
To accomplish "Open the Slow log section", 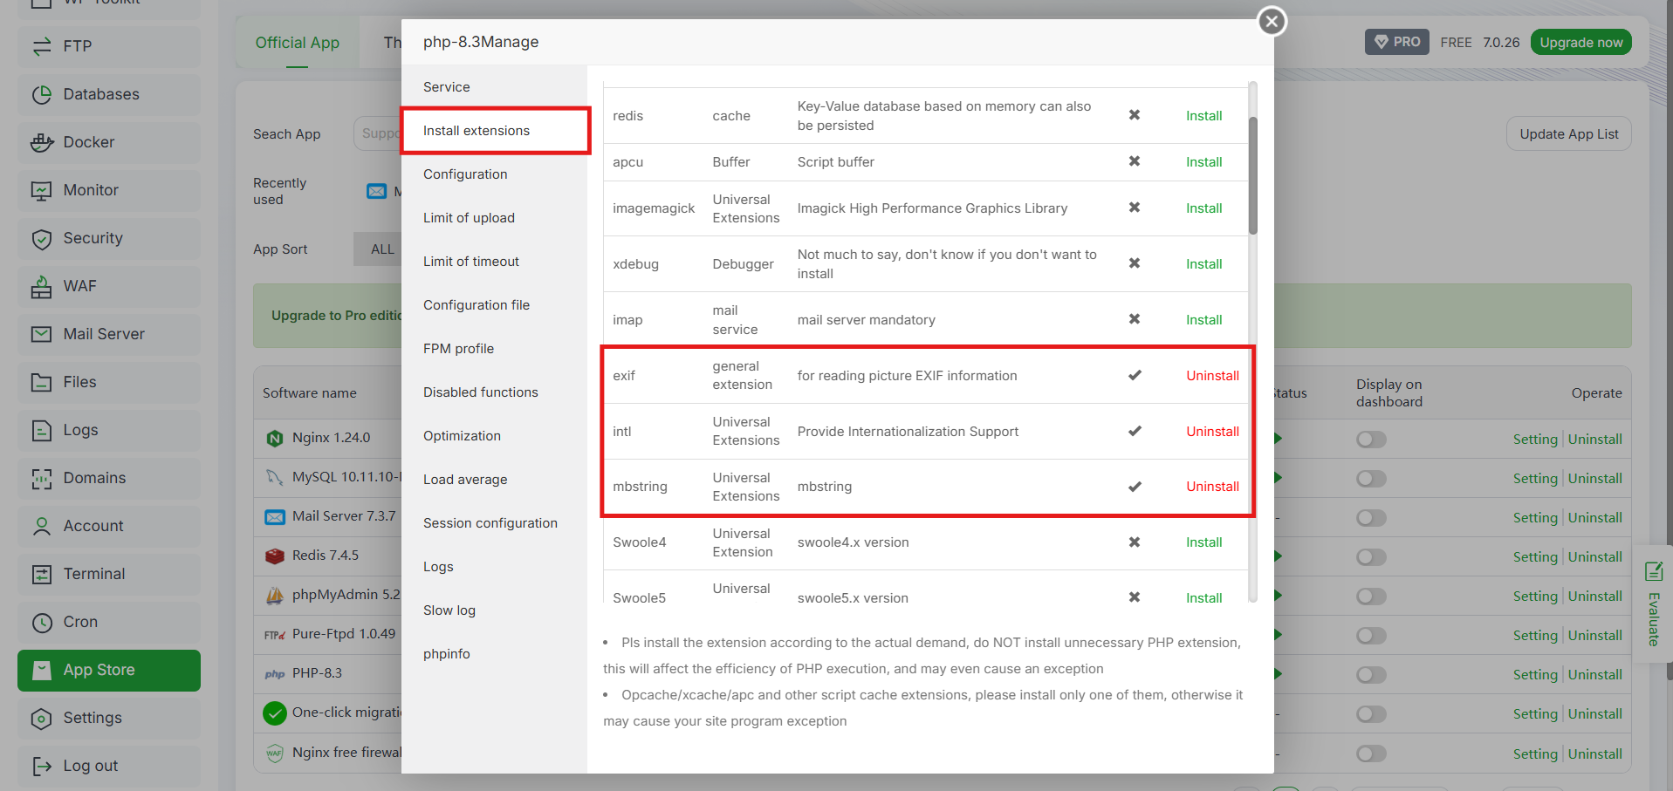I will point(494,610).
